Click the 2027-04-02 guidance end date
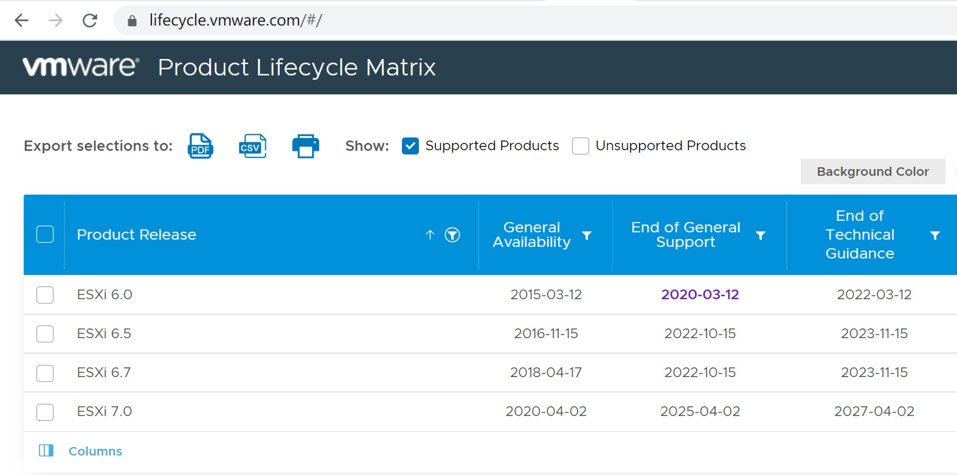Image resolution: width=957 pixels, height=475 pixels. coord(874,411)
